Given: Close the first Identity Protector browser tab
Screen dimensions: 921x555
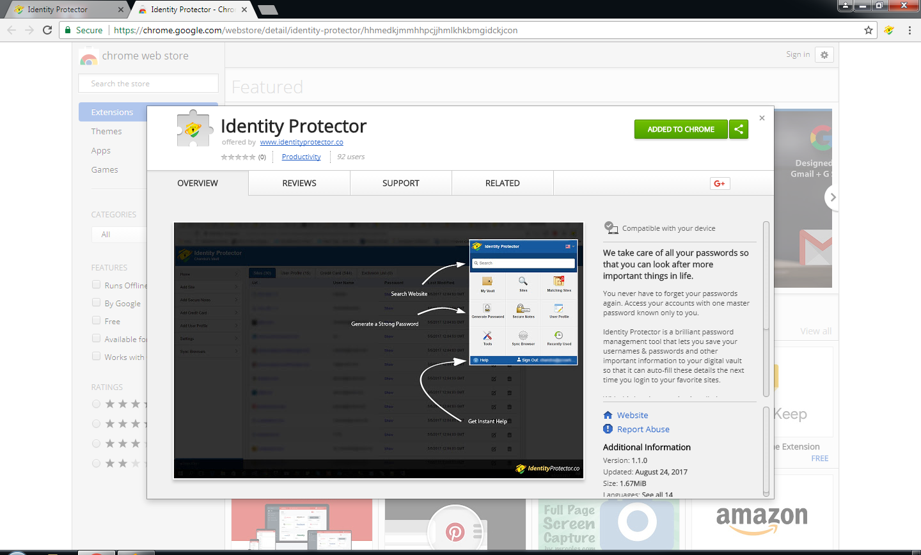Looking at the screenshot, I should pos(122,10).
